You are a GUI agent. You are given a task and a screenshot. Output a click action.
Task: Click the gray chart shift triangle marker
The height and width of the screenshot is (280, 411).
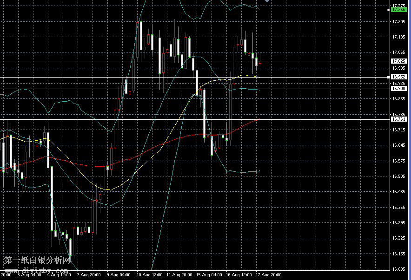[267, 1]
